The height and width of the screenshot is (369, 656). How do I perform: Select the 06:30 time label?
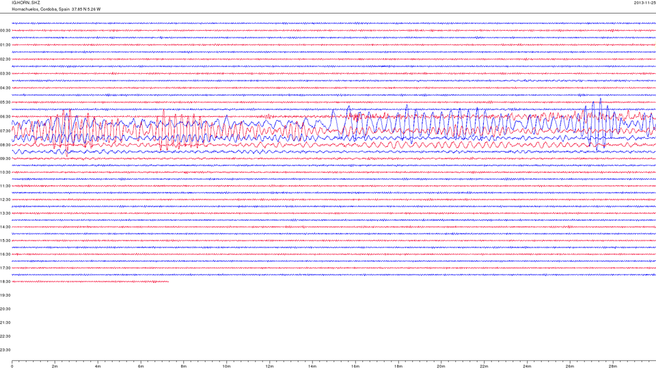click(x=5, y=117)
